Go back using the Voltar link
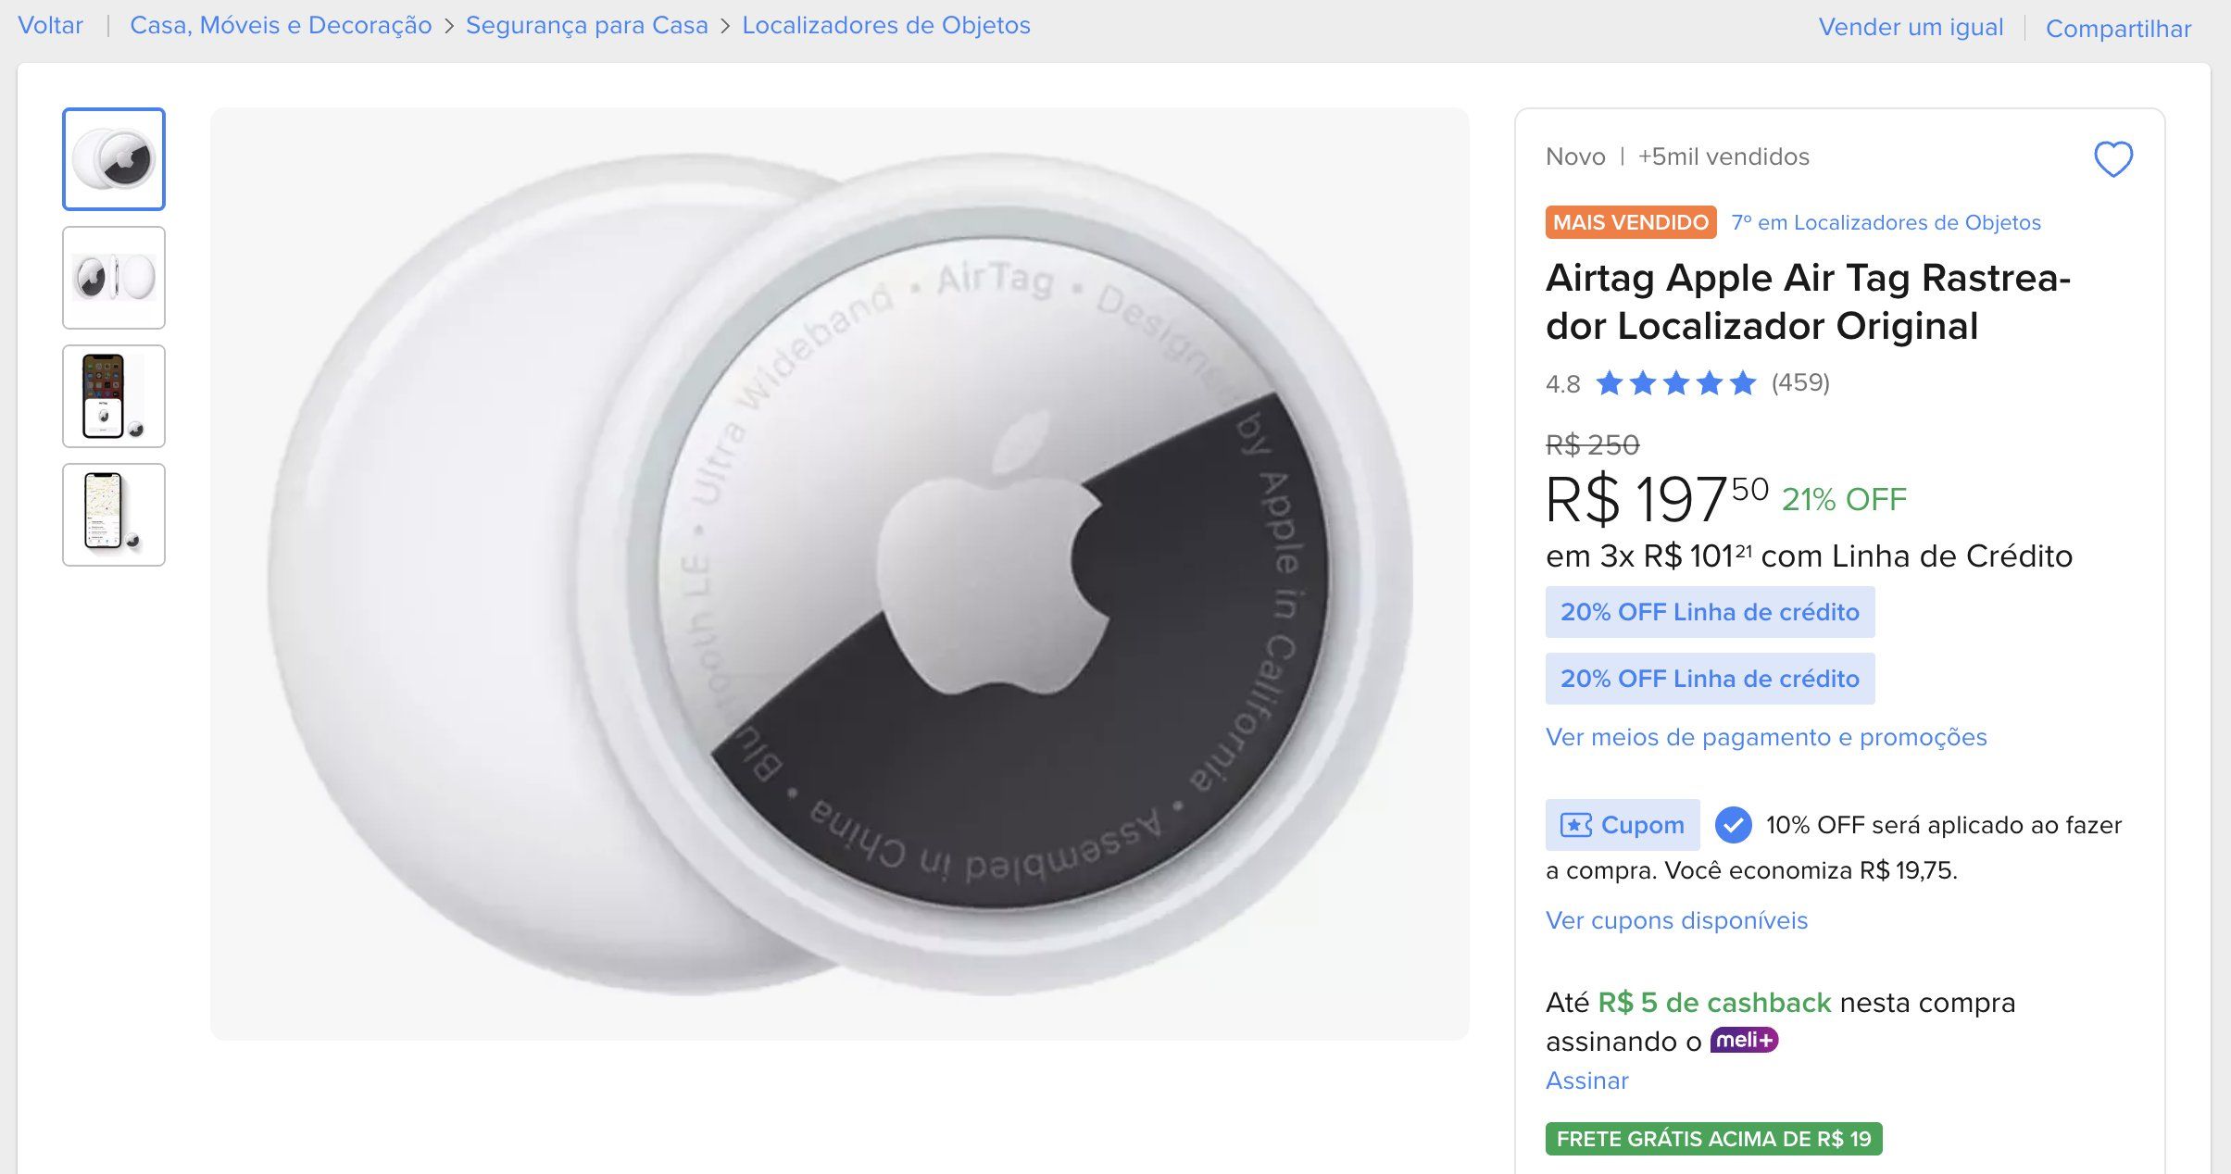Image resolution: width=2231 pixels, height=1174 pixels. (51, 25)
